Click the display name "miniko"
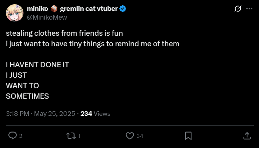The image size is (259, 148). point(37,9)
